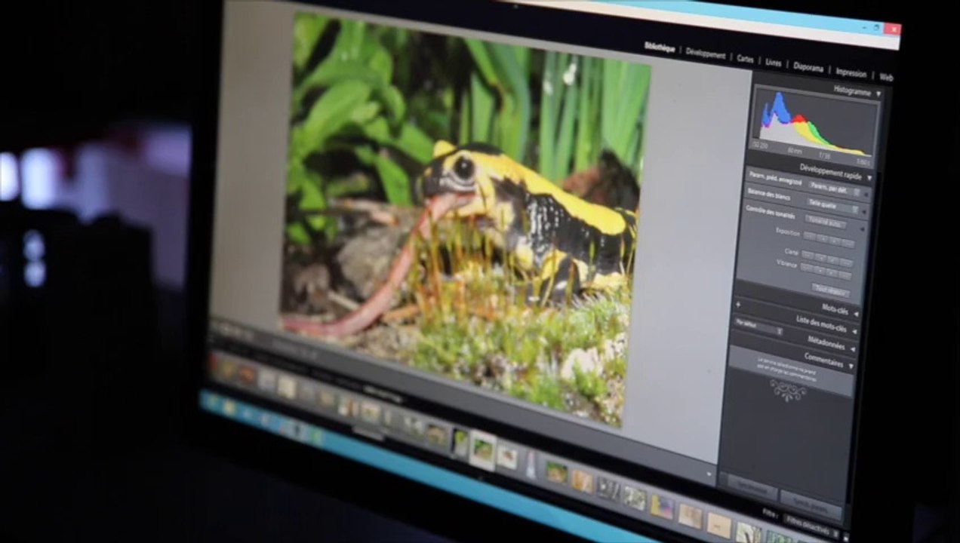Click the Tout réinit. button

point(829,290)
